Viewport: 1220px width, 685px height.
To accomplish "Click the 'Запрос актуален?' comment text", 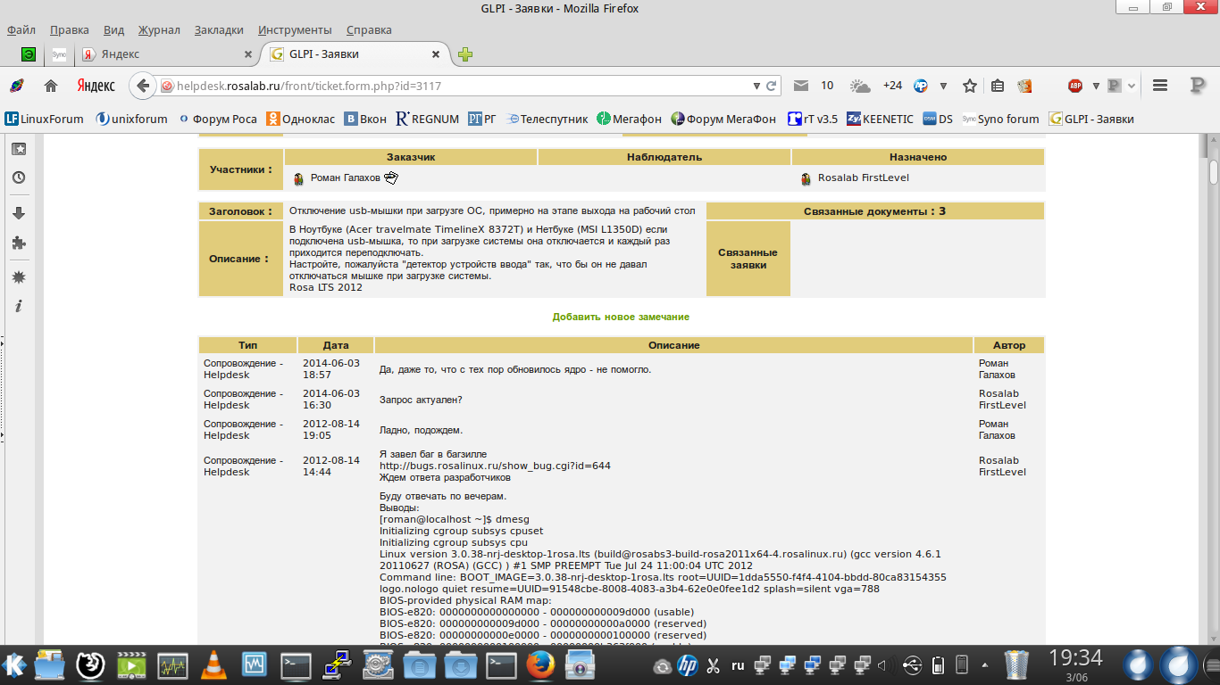I will pos(421,400).
